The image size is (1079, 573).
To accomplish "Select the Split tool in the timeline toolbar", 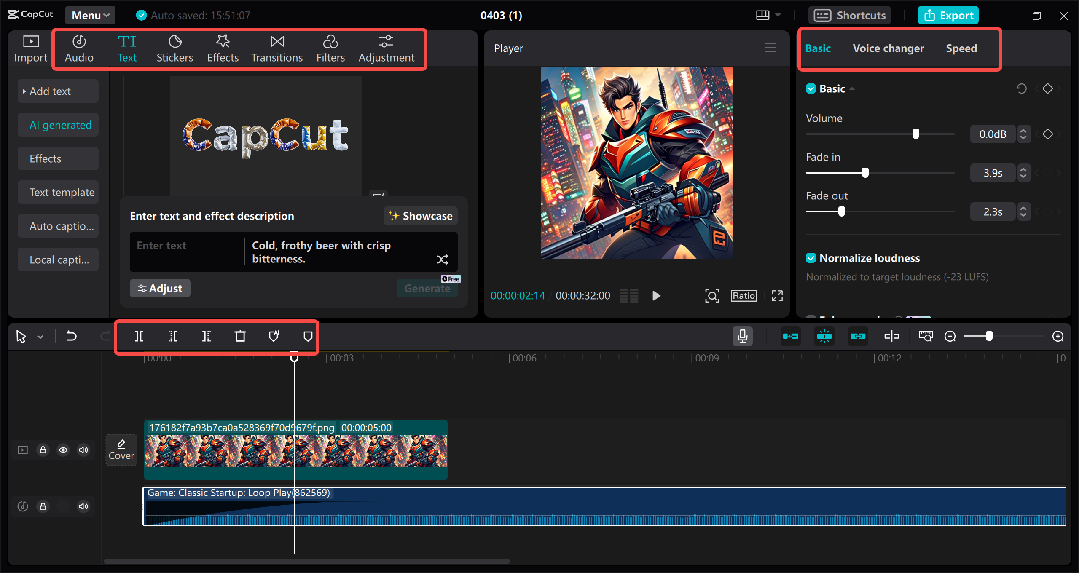I will pyautogui.click(x=139, y=336).
